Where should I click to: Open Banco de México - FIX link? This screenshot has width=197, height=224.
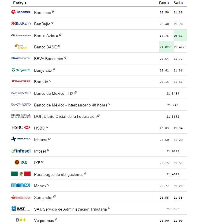tap(54, 93)
